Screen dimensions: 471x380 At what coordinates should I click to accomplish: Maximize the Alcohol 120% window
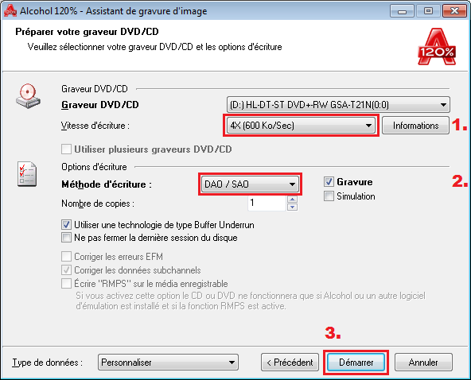[428, 11]
